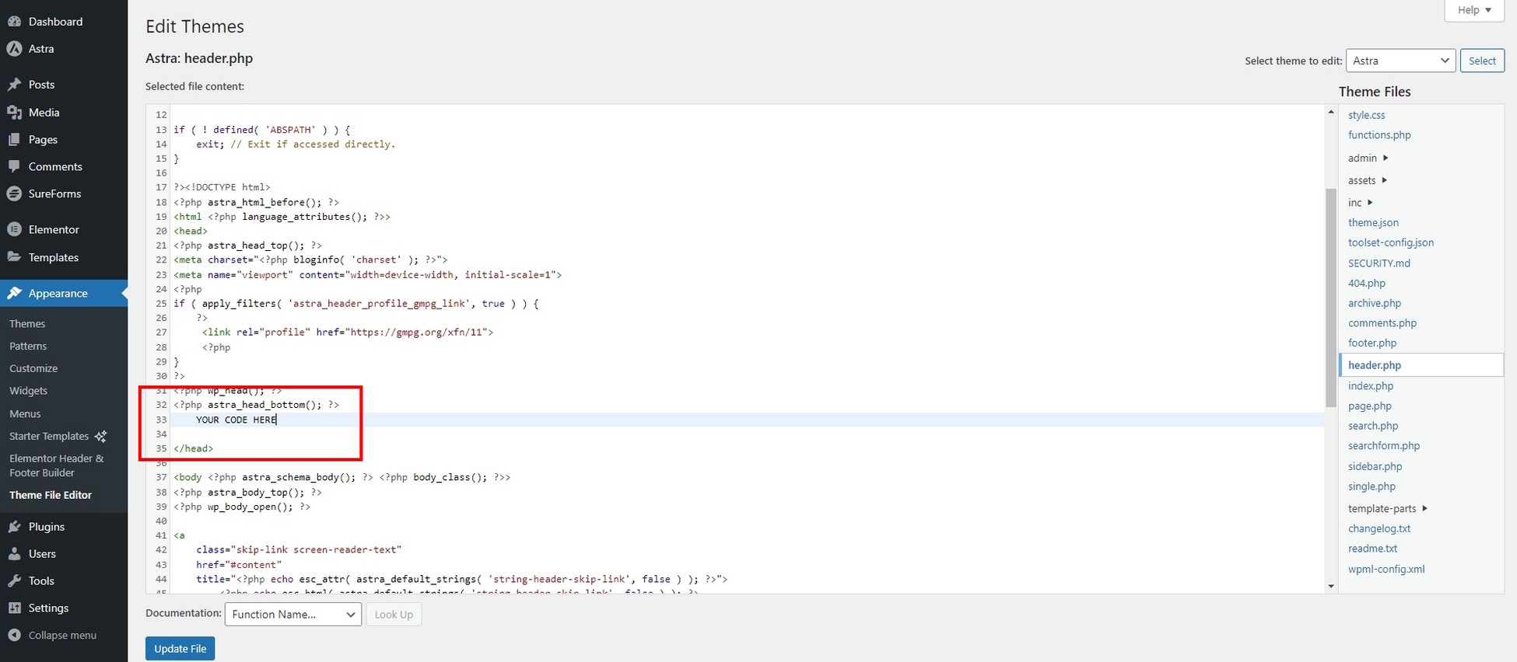The height and width of the screenshot is (662, 1517).
Task: Open style.css in Theme Files
Action: (1366, 115)
